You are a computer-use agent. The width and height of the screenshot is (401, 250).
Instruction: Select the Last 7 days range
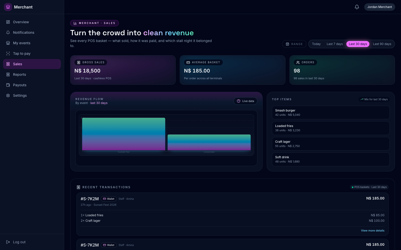335,44
